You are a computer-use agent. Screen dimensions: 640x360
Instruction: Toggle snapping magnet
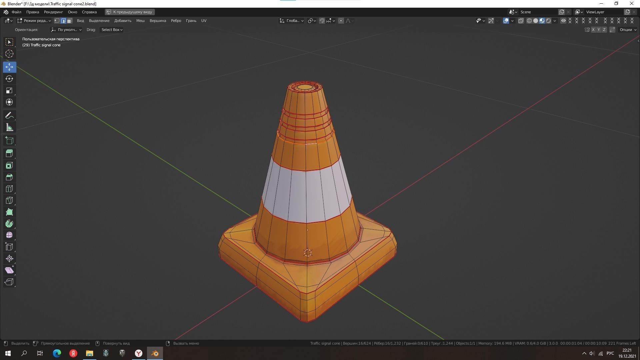tap(322, 21)
